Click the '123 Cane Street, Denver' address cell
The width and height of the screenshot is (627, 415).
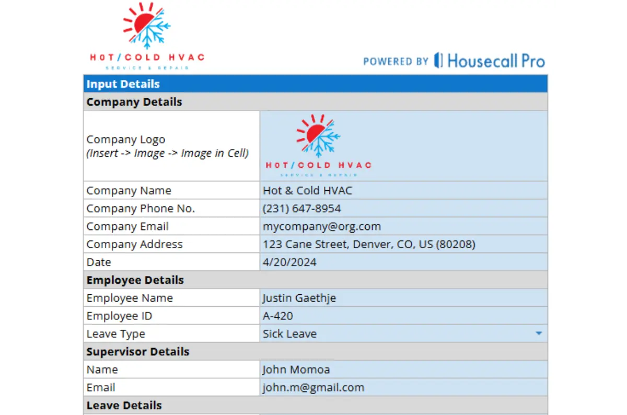(x=403, y=244)
